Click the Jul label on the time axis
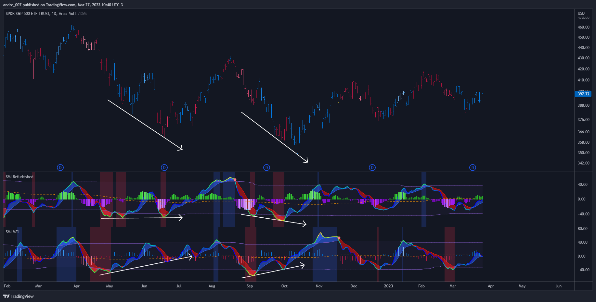Viewport: 596px width, 302px height. click(x=179, y=286)
